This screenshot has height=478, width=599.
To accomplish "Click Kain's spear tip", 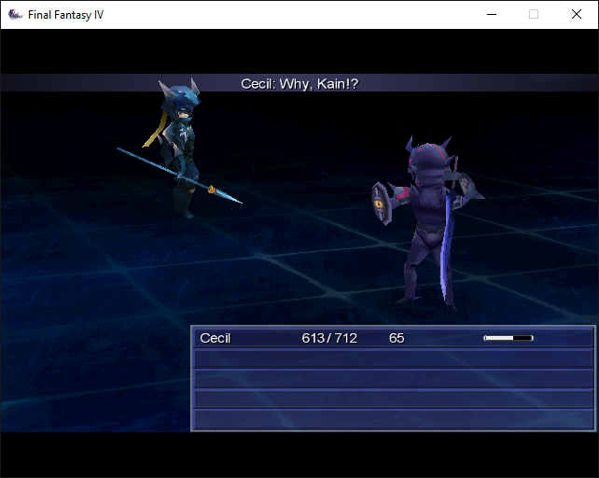I will 228,196.
